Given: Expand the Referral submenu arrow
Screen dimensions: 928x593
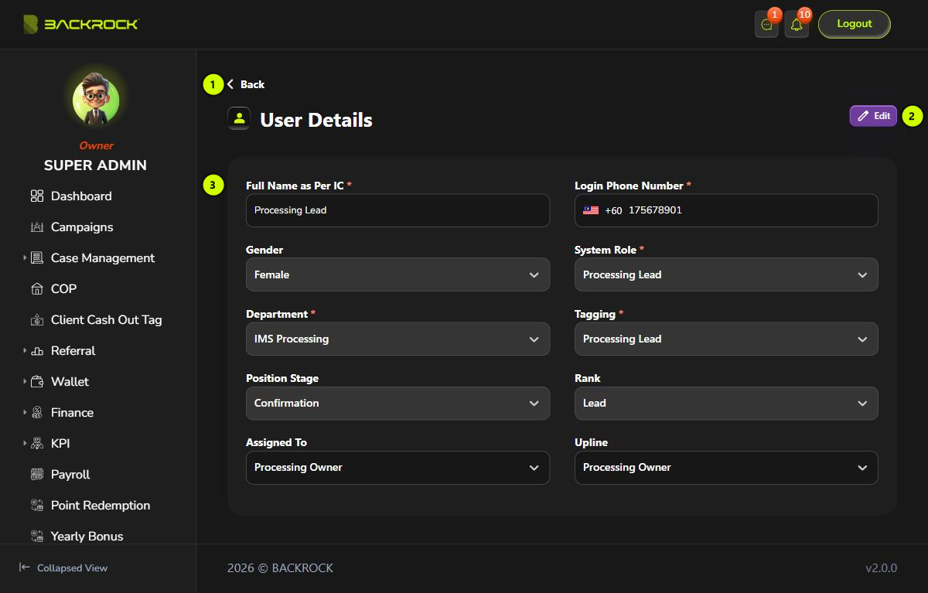Looking at the screenshot, I should pos(25,350).
